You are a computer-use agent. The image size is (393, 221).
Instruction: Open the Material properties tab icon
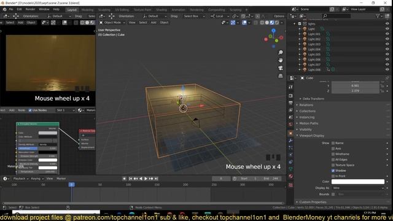tap(290, 176)
